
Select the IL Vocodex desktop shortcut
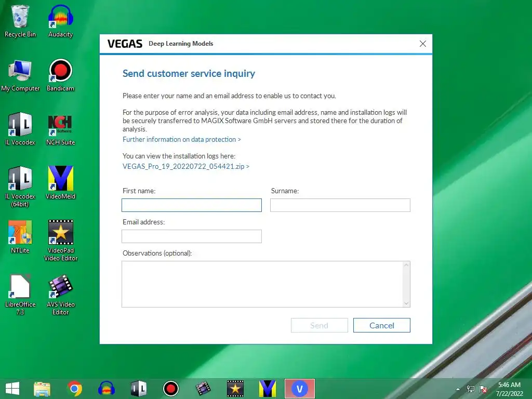pos(20,129)
